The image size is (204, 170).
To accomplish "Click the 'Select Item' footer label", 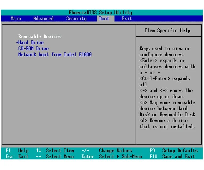I will click(x=60, y=151).
